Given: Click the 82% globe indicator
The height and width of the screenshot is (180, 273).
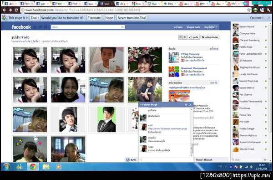Looking at the screenshot, I should [x=131, y=159].
